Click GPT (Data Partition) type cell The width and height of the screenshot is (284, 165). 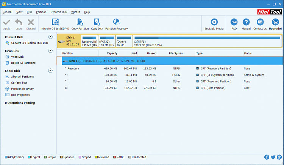213,88
